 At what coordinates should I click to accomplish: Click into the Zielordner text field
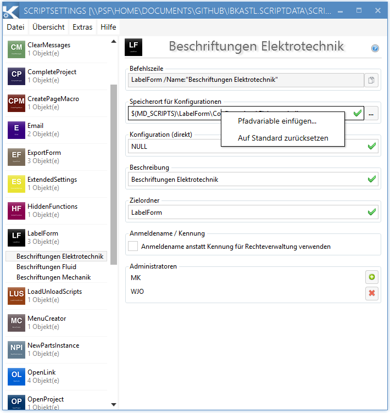[x=247, y=212]
